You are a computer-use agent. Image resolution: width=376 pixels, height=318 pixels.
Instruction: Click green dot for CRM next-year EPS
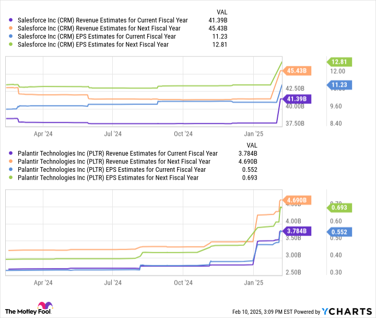pos(10,44)
